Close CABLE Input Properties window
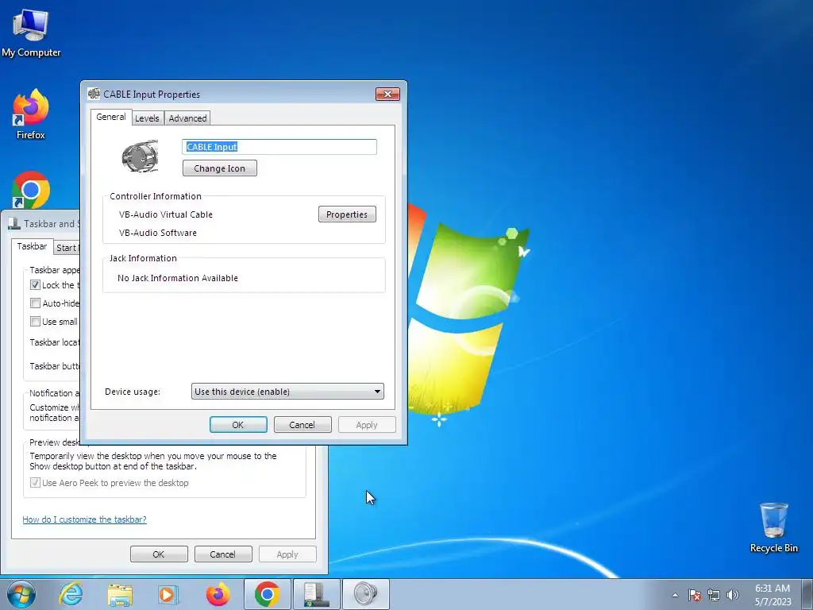The image size is (813, 610). [x=387, y=94]
